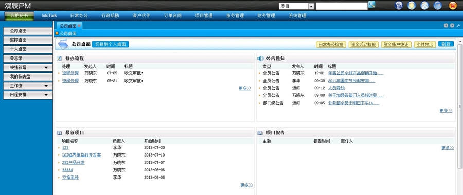Open the 系统管理 menu

point(297,15)
